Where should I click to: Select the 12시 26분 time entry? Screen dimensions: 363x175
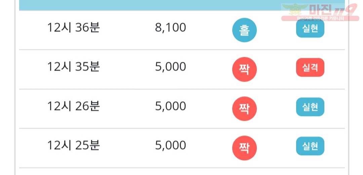73,106
